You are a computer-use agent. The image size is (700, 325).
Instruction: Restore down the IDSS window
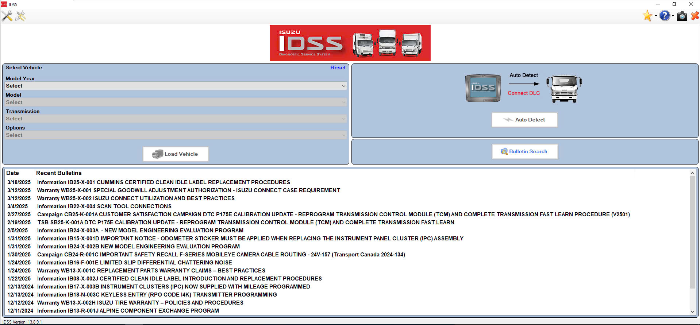[x=674, y=4]
